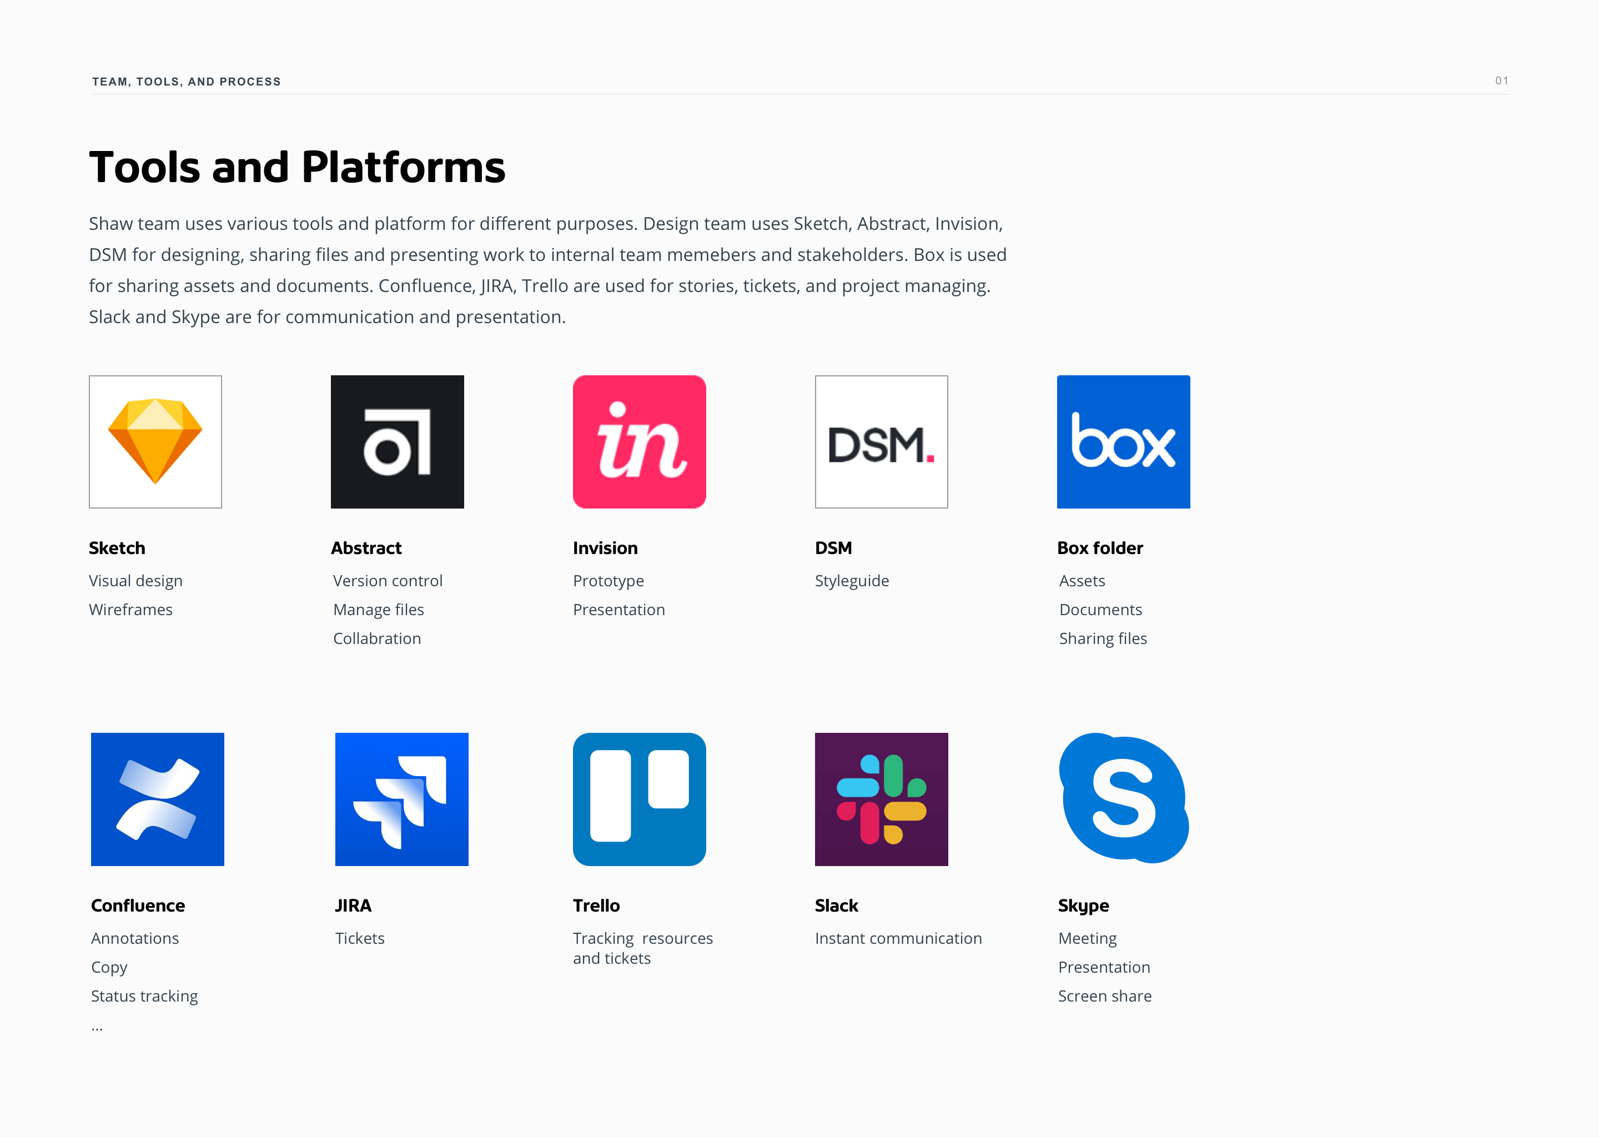Click Sharing files under Box folder
The height and width of the screenshot is (1137, 1599).
(x=1103, y=638)
